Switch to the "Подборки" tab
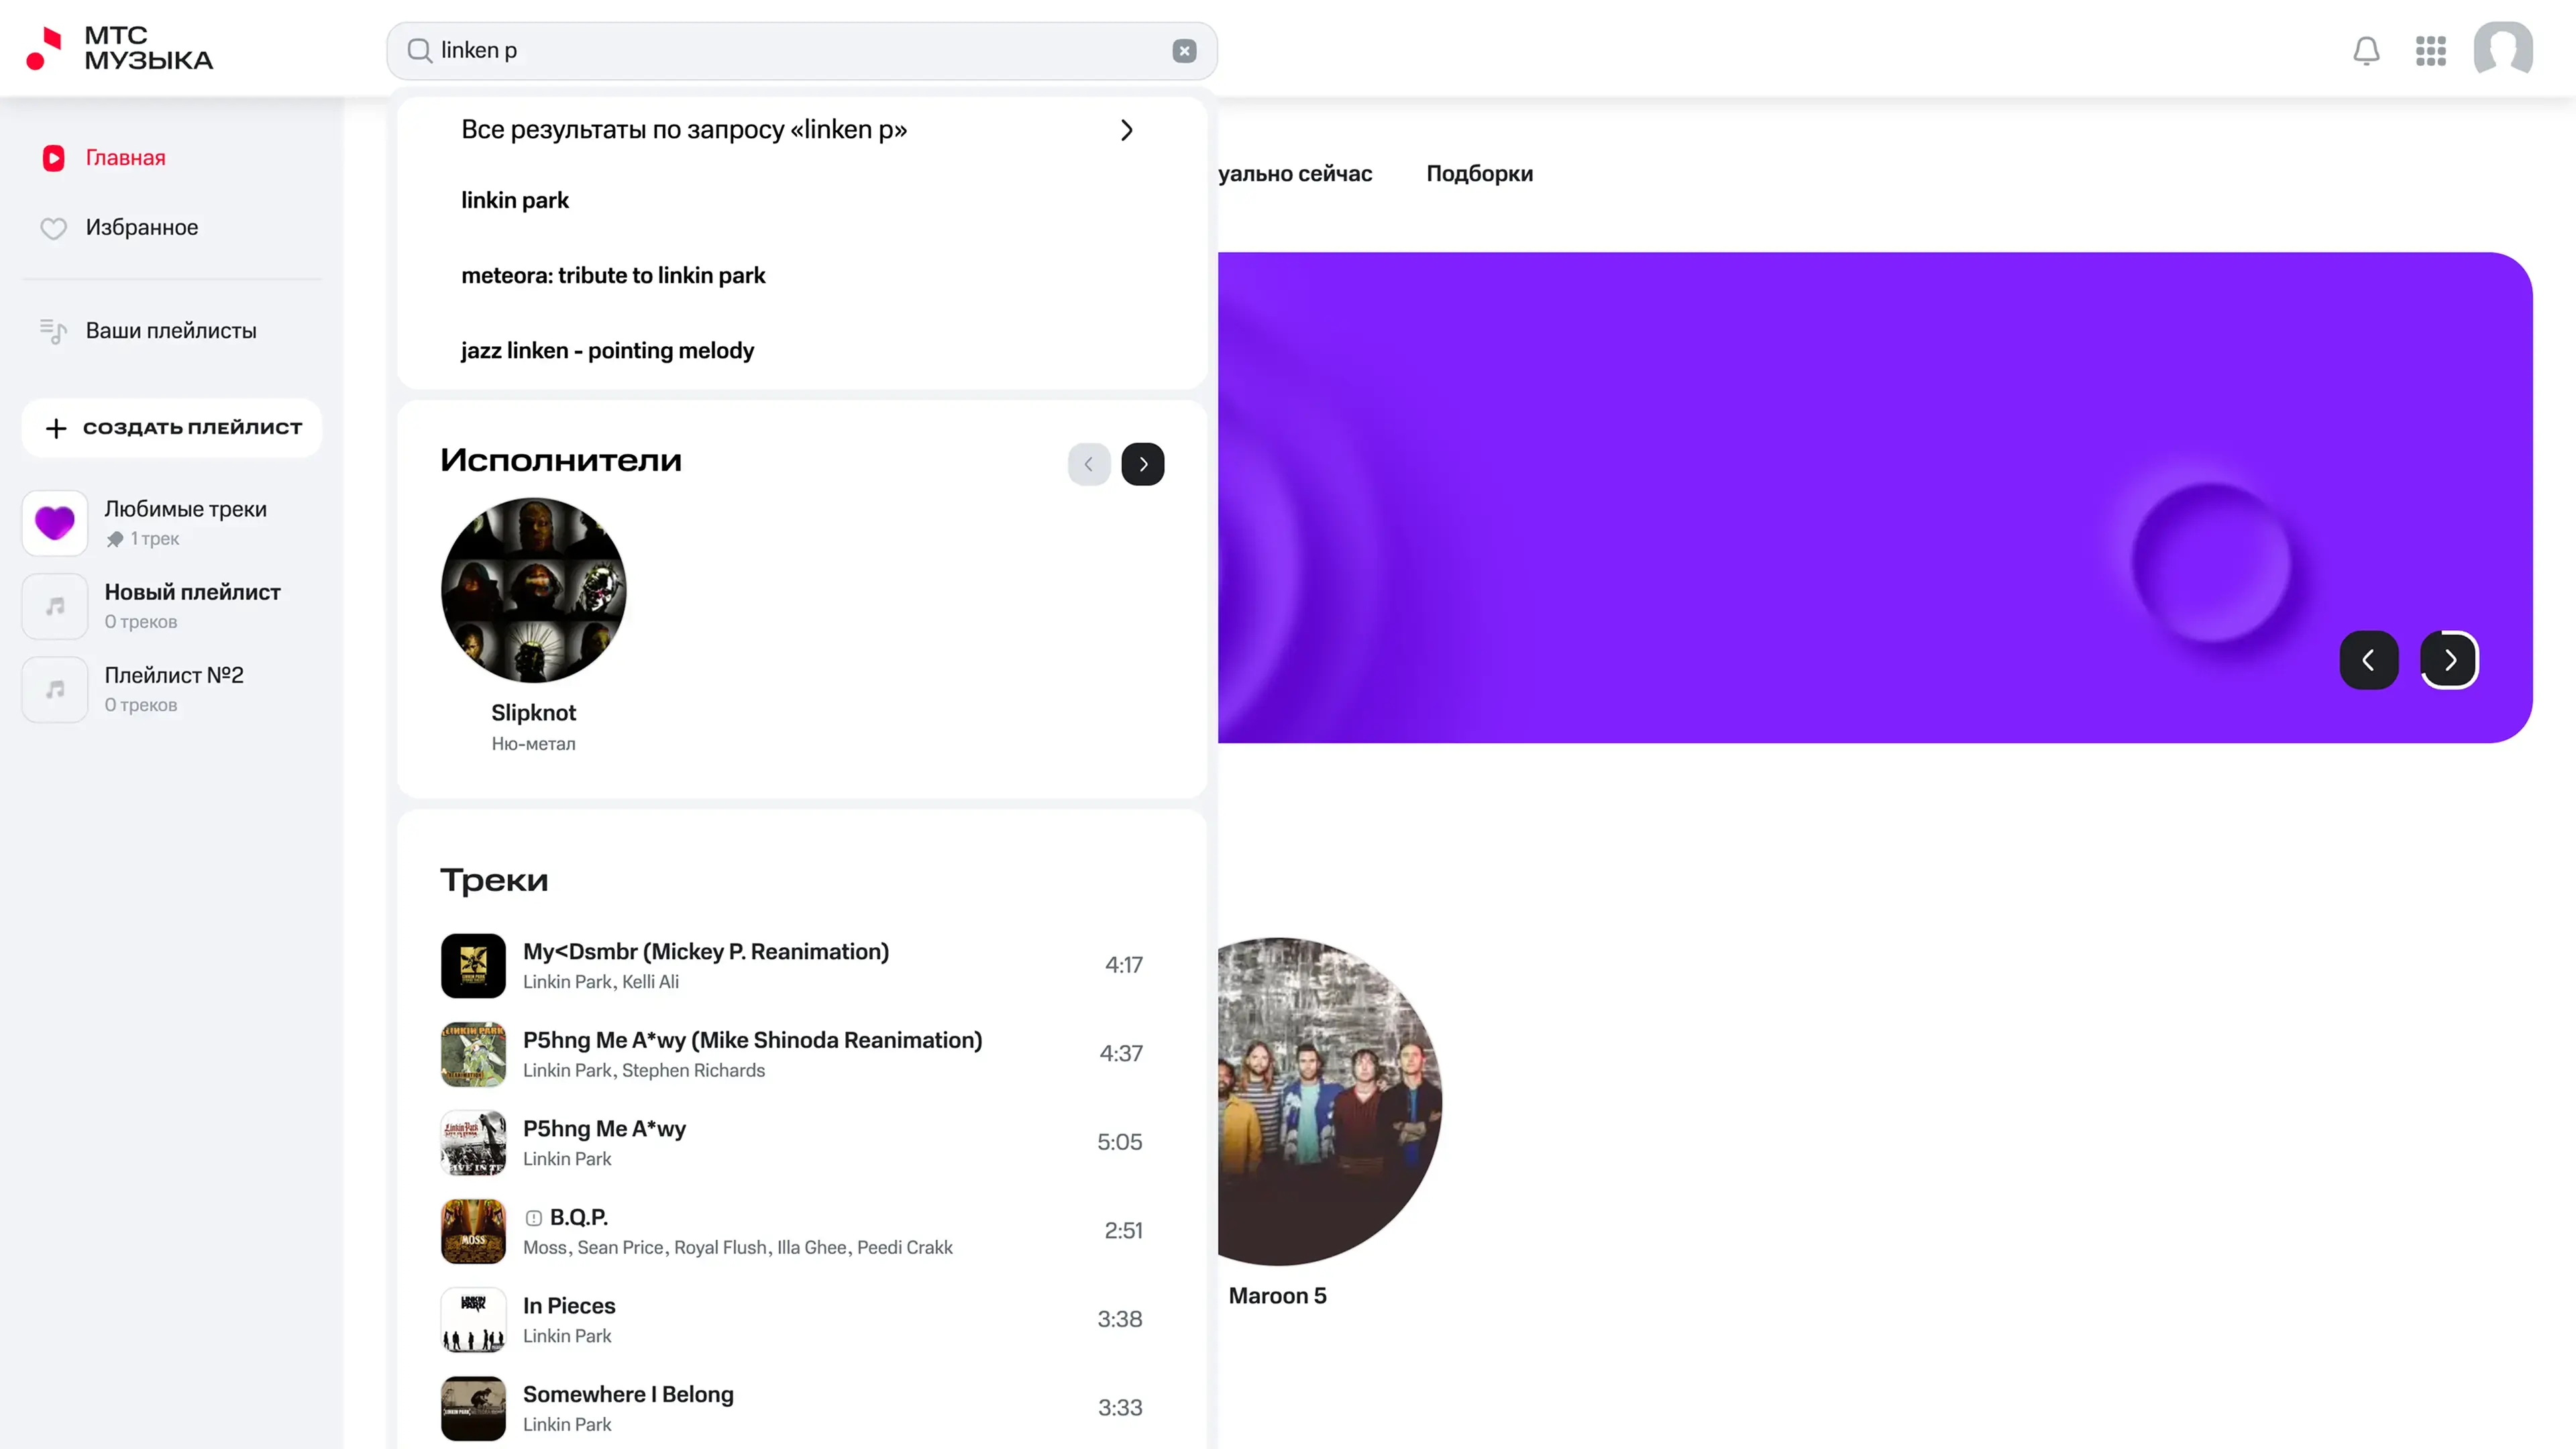Image resolution: width=2576 pixels, height=1449 pixels. pos(1479,174)
